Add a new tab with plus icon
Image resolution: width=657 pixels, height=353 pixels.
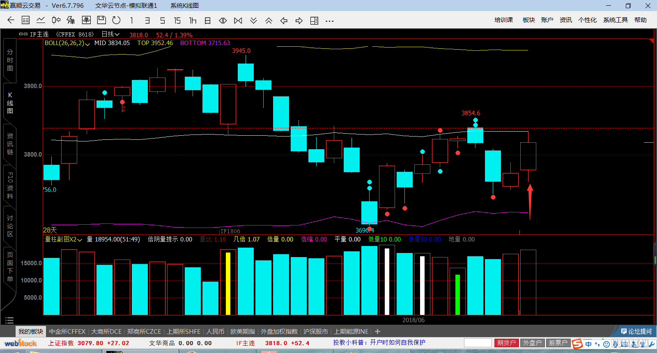tap(377, 331)
